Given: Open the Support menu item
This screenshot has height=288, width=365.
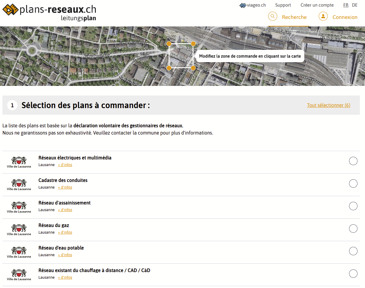Looking at the screenshot, I should coord(283,5).
